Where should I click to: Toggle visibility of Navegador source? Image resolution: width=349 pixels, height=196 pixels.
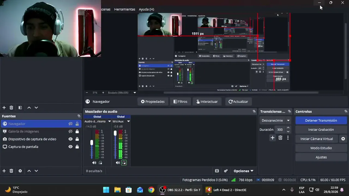point(70,124)
